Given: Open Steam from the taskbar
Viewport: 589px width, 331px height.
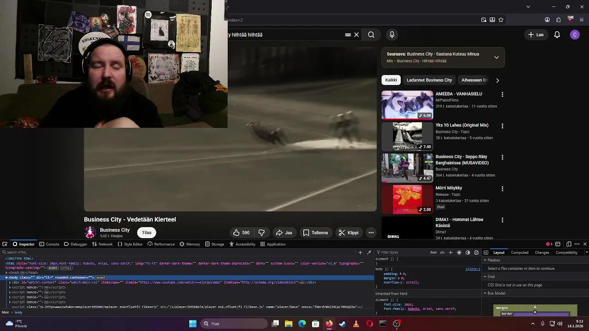Looking at the screenshot, I should [342, 324].
